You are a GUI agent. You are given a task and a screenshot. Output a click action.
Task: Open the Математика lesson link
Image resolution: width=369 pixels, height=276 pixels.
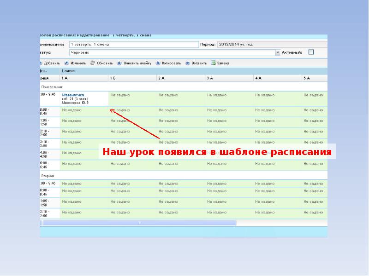[73, 95]
